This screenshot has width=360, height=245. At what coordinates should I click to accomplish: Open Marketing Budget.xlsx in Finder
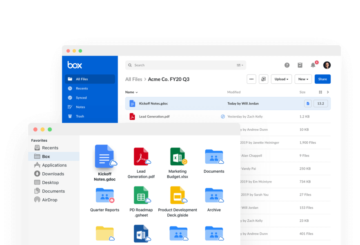[178, 157]
